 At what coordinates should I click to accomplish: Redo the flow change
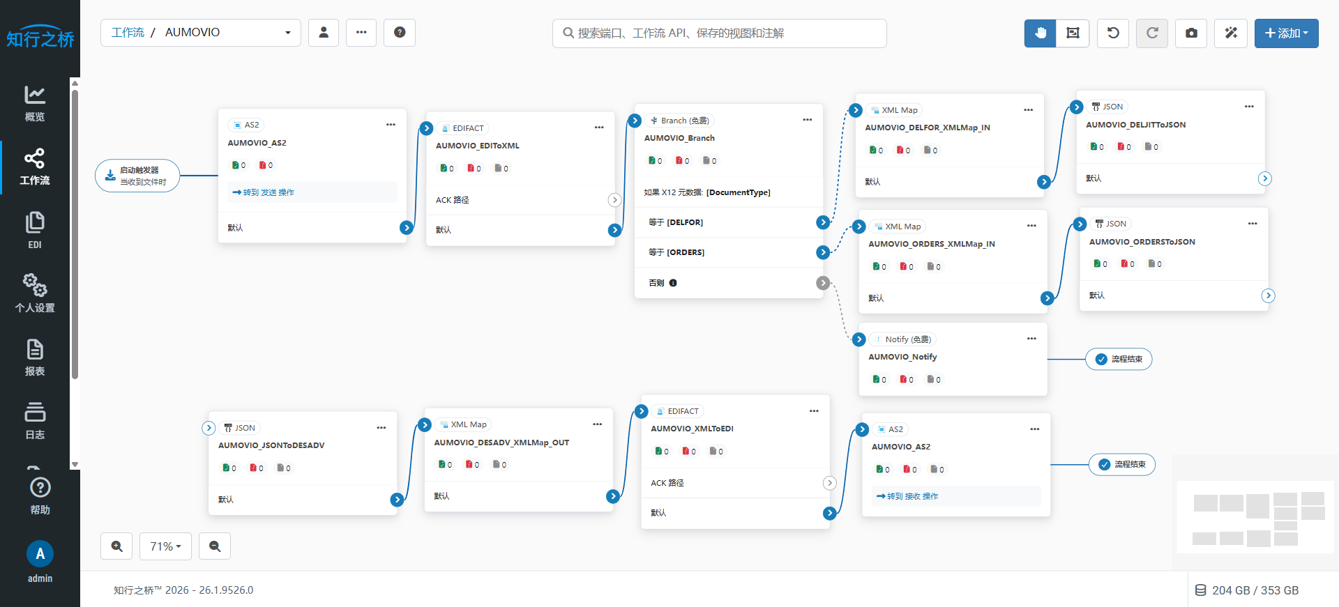click(1152, 33)
